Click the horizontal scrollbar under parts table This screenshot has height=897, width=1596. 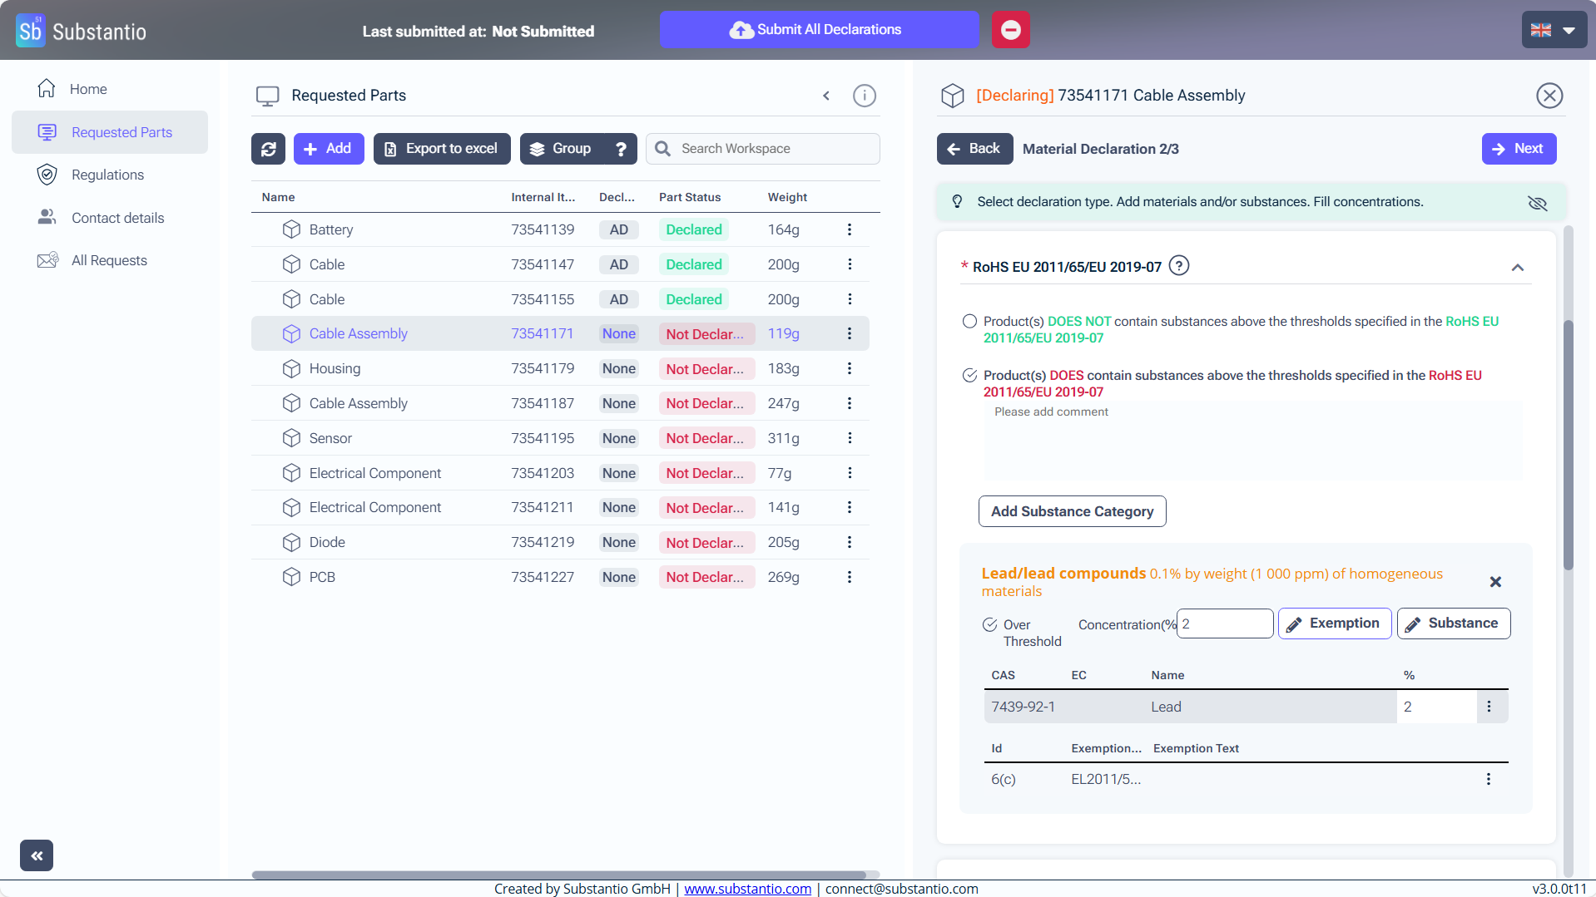point(558,875)
